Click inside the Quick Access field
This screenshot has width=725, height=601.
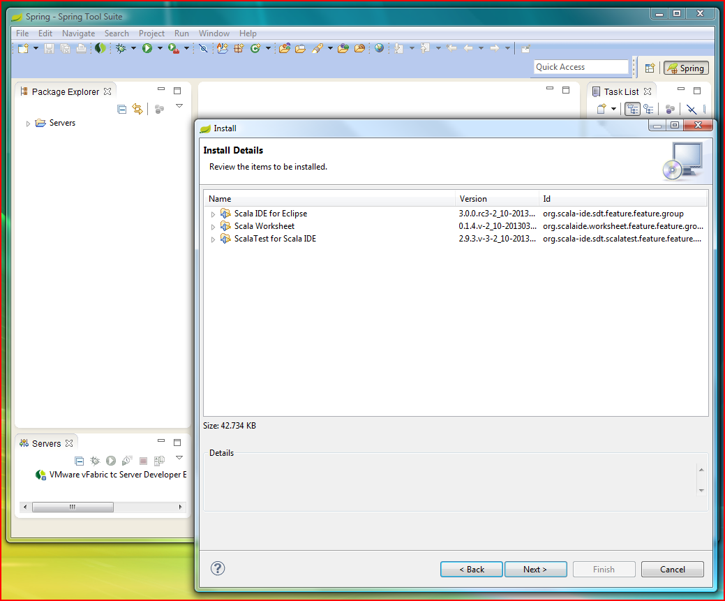pyautogui.click(x=581, y=66)
